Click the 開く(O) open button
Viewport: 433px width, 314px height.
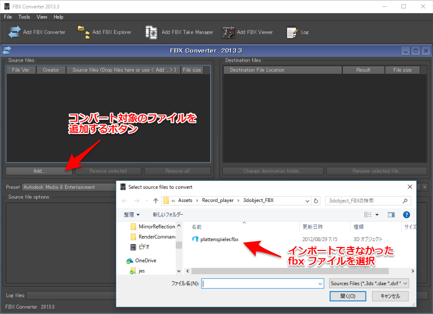point(348,296)
